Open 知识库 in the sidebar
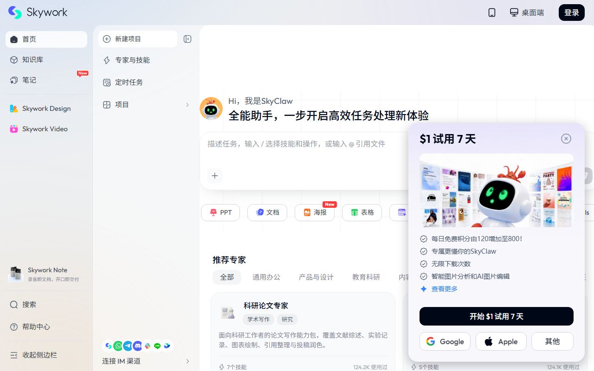 46,59
